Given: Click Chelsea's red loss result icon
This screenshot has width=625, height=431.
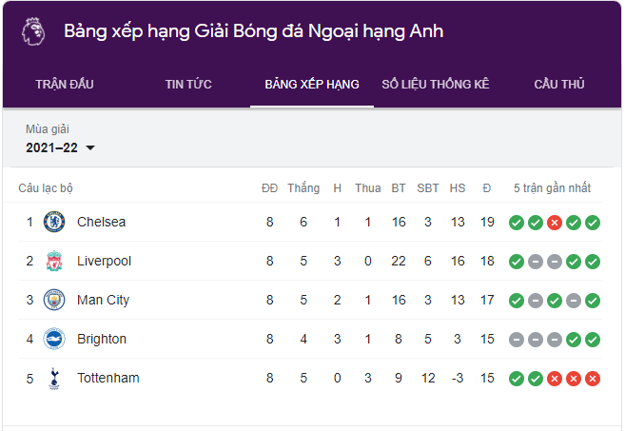Looking at the screenshot, I should click(554, 223).
